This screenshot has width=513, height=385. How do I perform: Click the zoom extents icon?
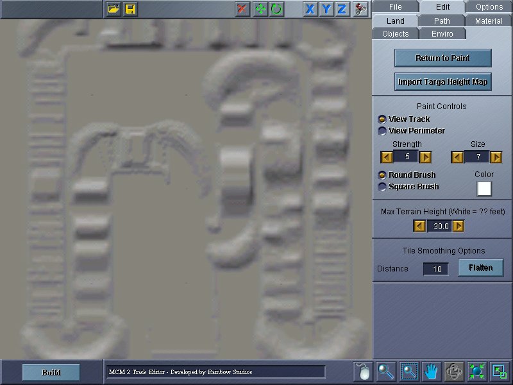point(477,372)
